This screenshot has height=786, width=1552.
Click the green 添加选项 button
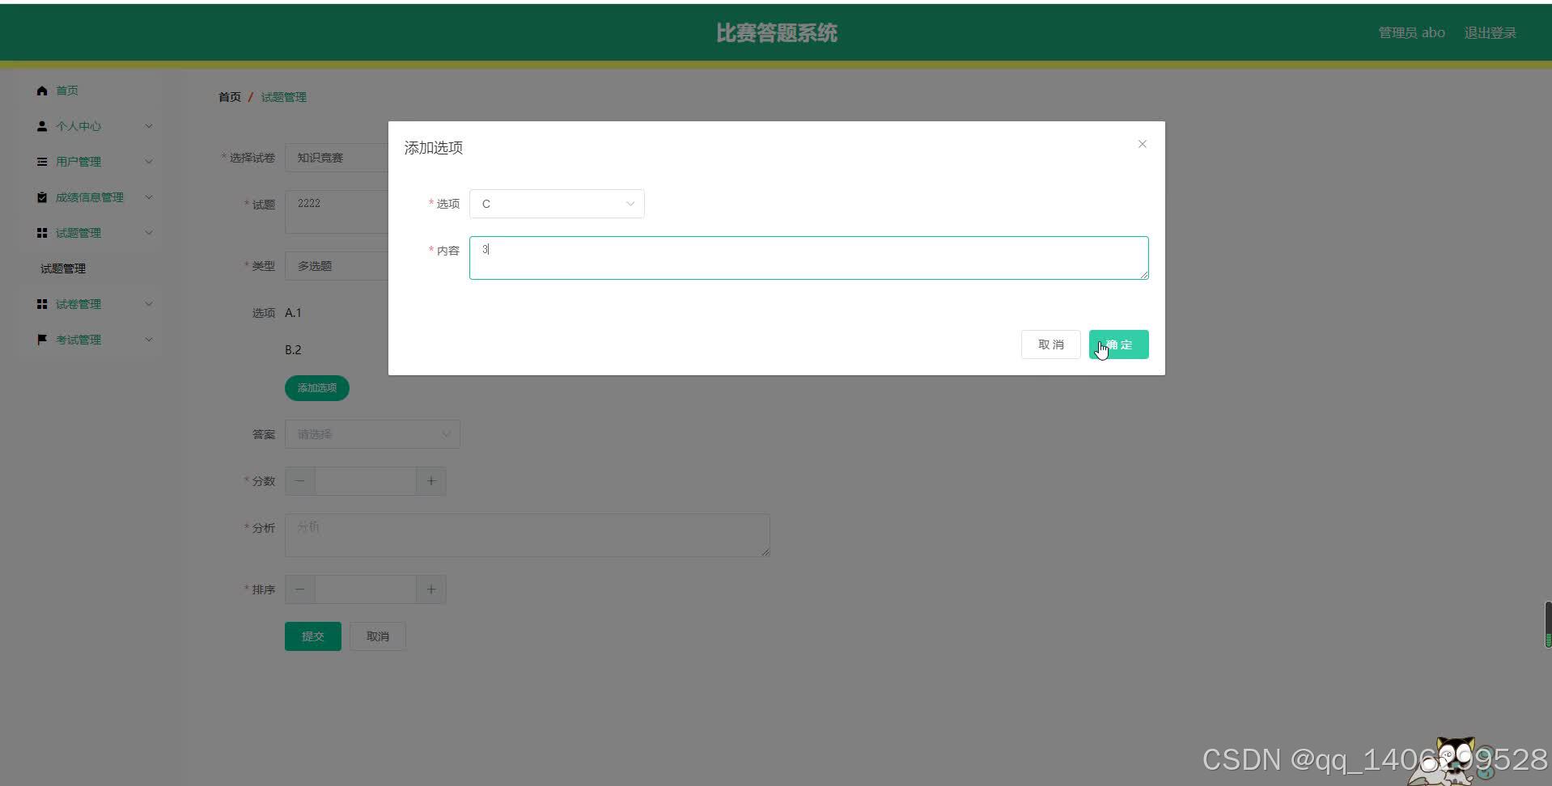click(x=316, y=387)
